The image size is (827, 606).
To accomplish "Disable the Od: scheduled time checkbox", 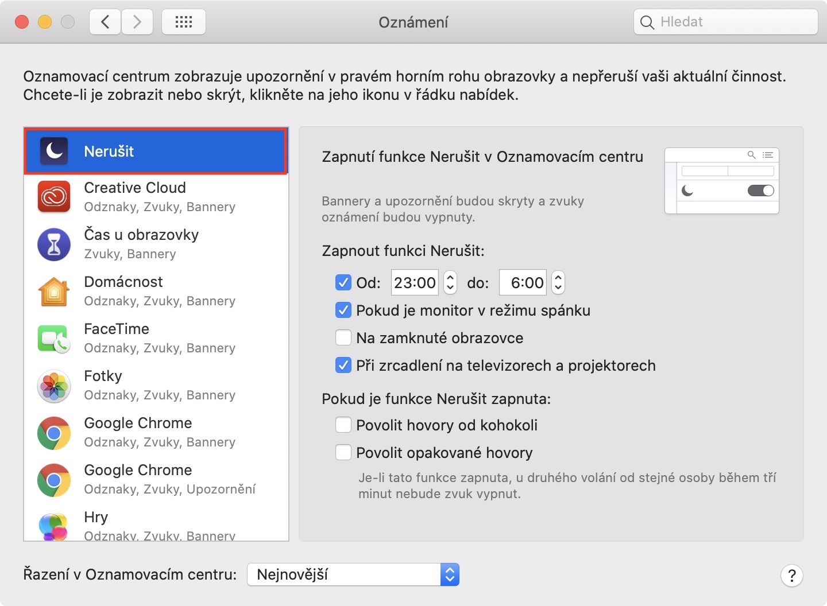I will 343,282.
